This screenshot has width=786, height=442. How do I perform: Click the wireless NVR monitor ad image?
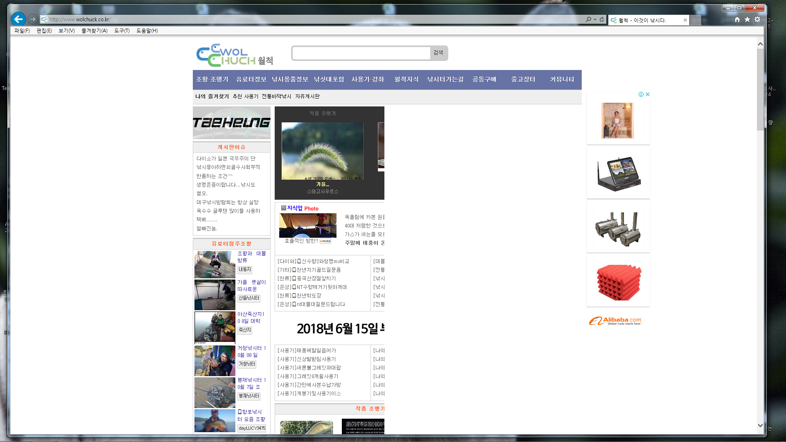[619, 174]
